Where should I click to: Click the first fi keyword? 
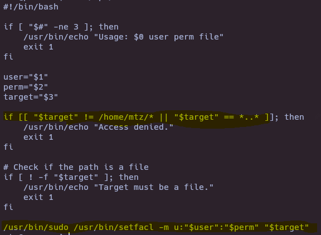tap(8, 57)
